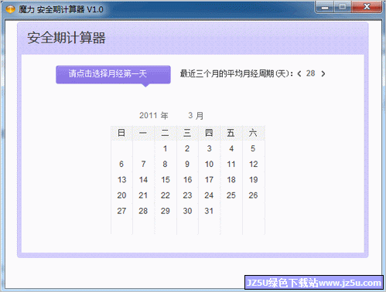Minimize the 安全期计算器 window
This screenshot has height=292, width=386.
click(325, 7)
